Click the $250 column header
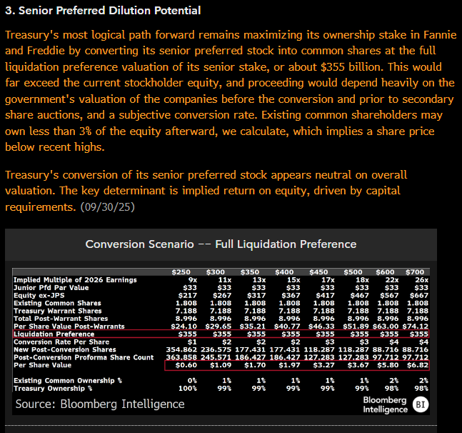 click(x=181, y=272)
